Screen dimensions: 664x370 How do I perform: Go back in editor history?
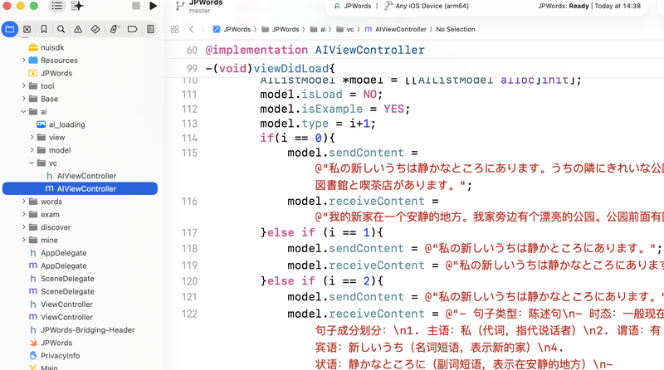point(192,29)
